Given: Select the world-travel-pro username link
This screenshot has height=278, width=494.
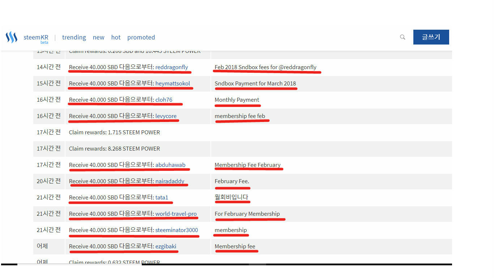Looking at the screenshot, I should [177, 214].
